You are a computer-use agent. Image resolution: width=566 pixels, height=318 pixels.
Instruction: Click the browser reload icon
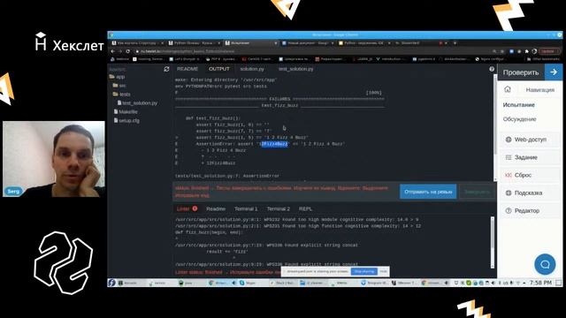[127, 51]
